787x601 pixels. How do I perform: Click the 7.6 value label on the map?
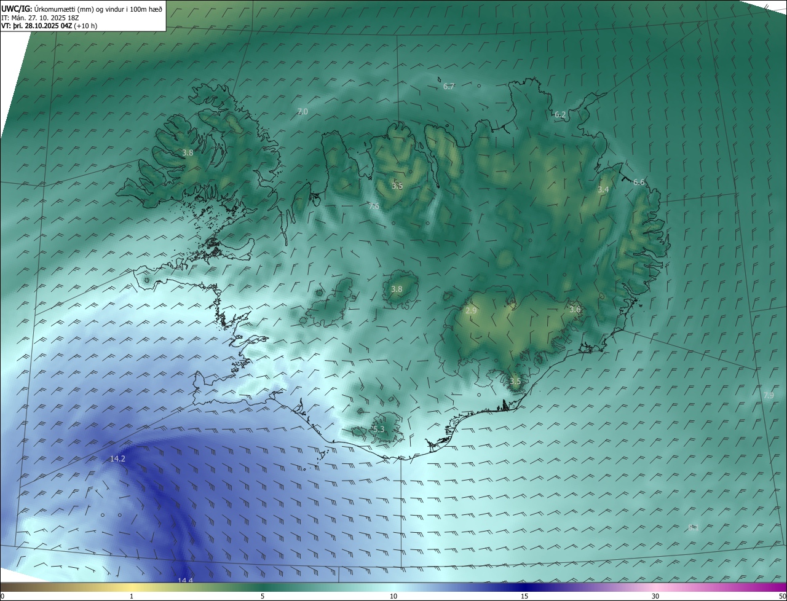(374, 206)
